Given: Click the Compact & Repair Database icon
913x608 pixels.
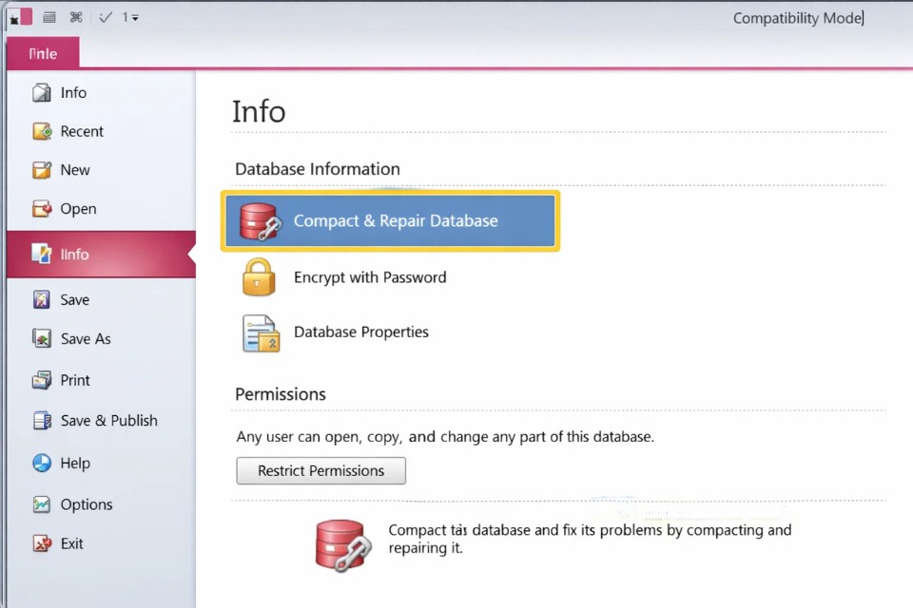Looking at the screenshot, I should pyautogui.click(x=260, y=221).
